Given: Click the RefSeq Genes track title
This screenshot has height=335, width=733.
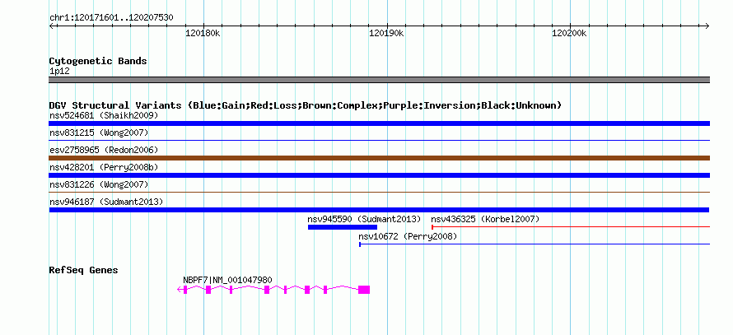Looking at the screenshot, I should point(83,271).
